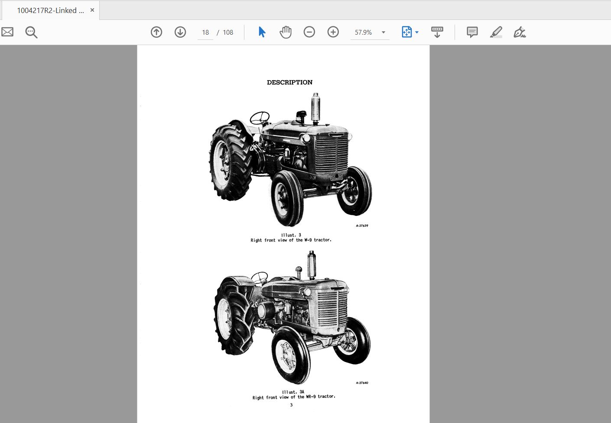Click the W-9 tractor illustration
Image resolution: width=611 pixels, height=423 pixels.
click(290, 160)
